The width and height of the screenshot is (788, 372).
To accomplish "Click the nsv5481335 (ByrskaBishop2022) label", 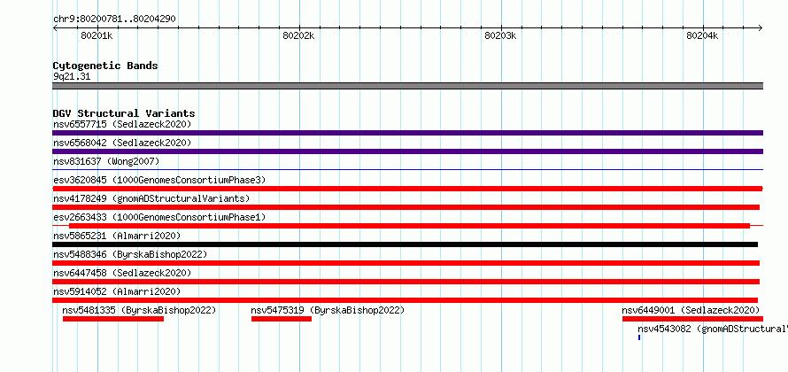I will (139, 310).
